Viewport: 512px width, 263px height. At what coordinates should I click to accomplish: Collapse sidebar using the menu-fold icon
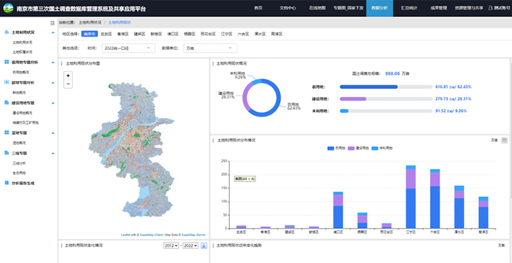pyautogui.click(x=52, y=23)
